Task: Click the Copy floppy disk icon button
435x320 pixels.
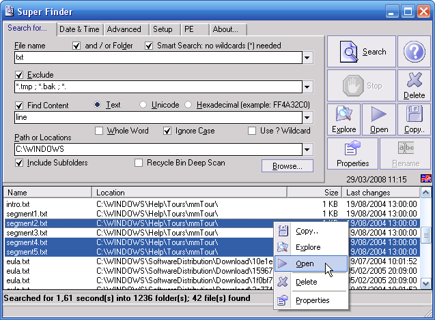Action: [x=414, y=120]
